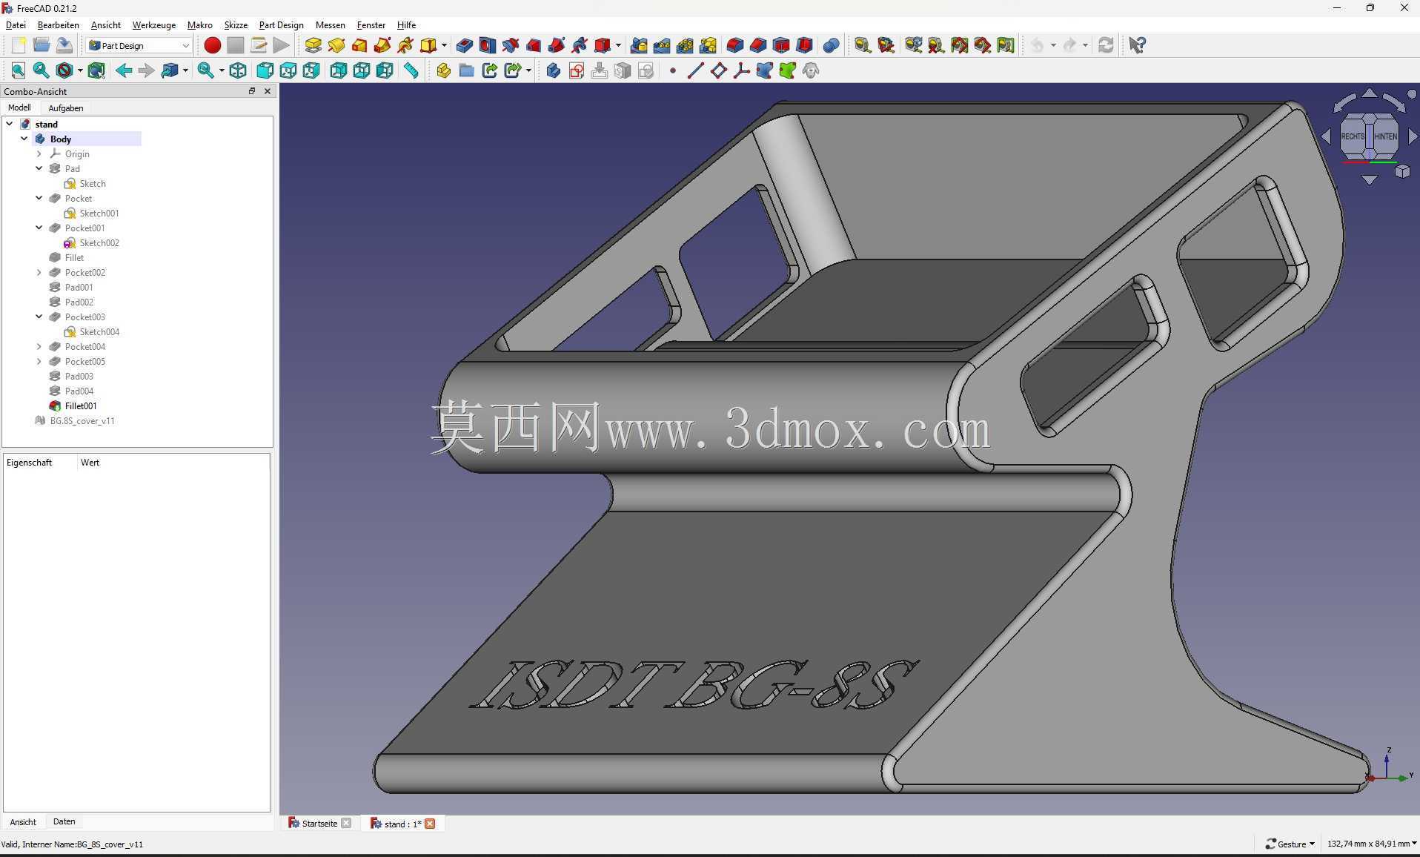Expand the Origin tree node

39,153
